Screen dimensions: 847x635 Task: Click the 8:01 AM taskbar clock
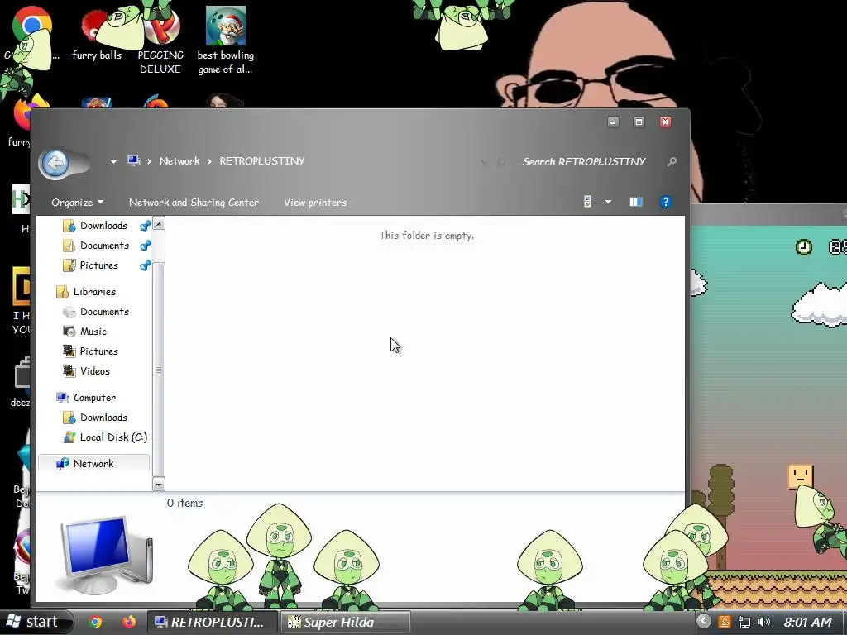tap(807, 622)
